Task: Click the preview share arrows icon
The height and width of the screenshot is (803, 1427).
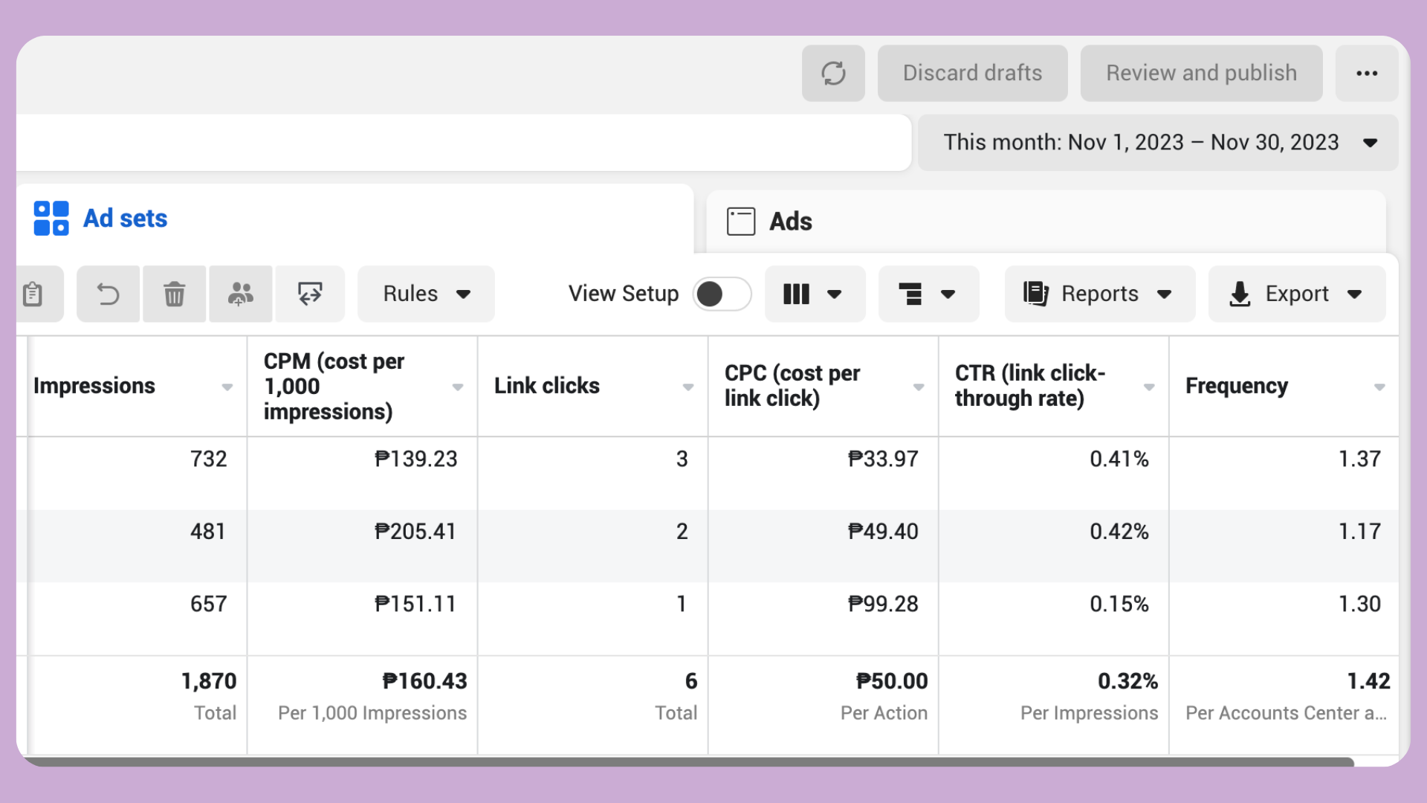Action: 310,294
